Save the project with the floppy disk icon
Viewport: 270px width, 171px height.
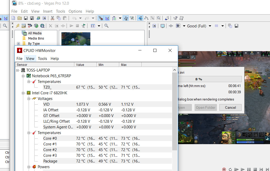[x=26, y=18]
